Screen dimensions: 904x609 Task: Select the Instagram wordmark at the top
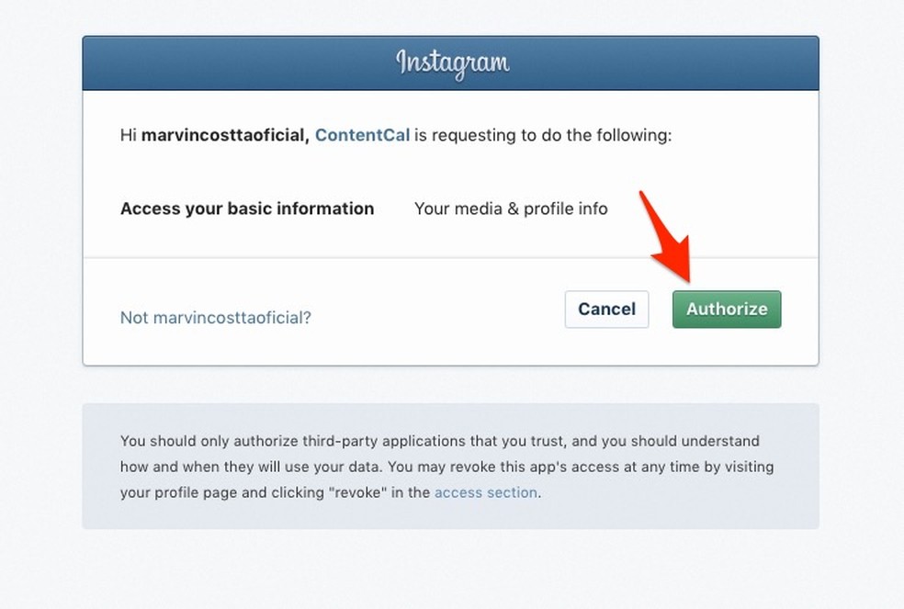click(x=451, y=62)
